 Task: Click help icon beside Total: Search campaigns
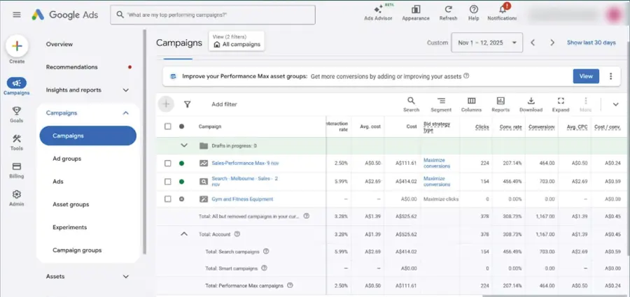(266, 252)
